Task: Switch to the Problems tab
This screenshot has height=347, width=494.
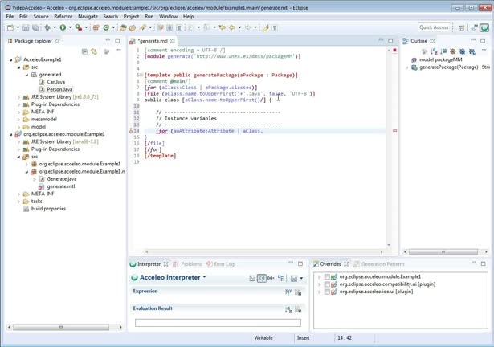Action: 187,264
